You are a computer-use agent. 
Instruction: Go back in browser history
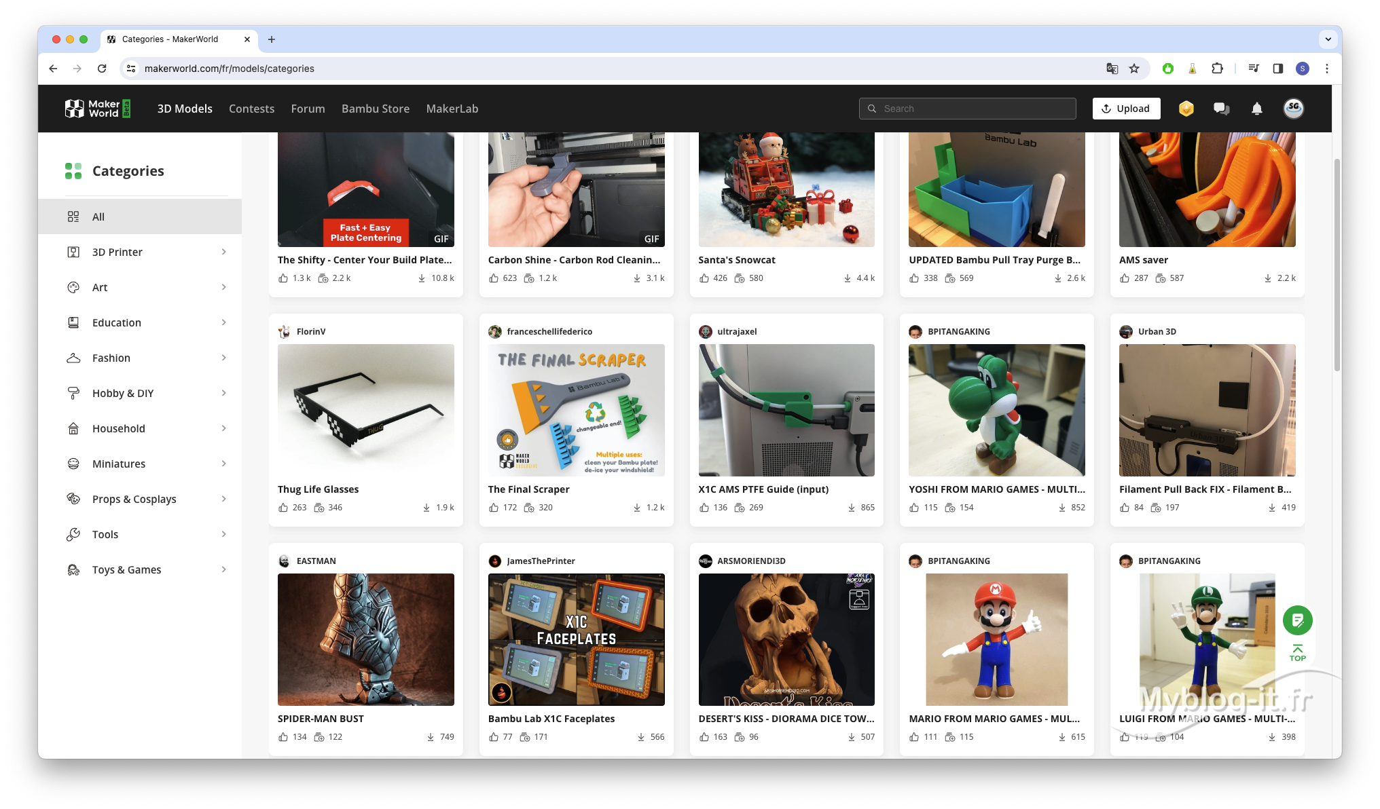click(53, 69)
